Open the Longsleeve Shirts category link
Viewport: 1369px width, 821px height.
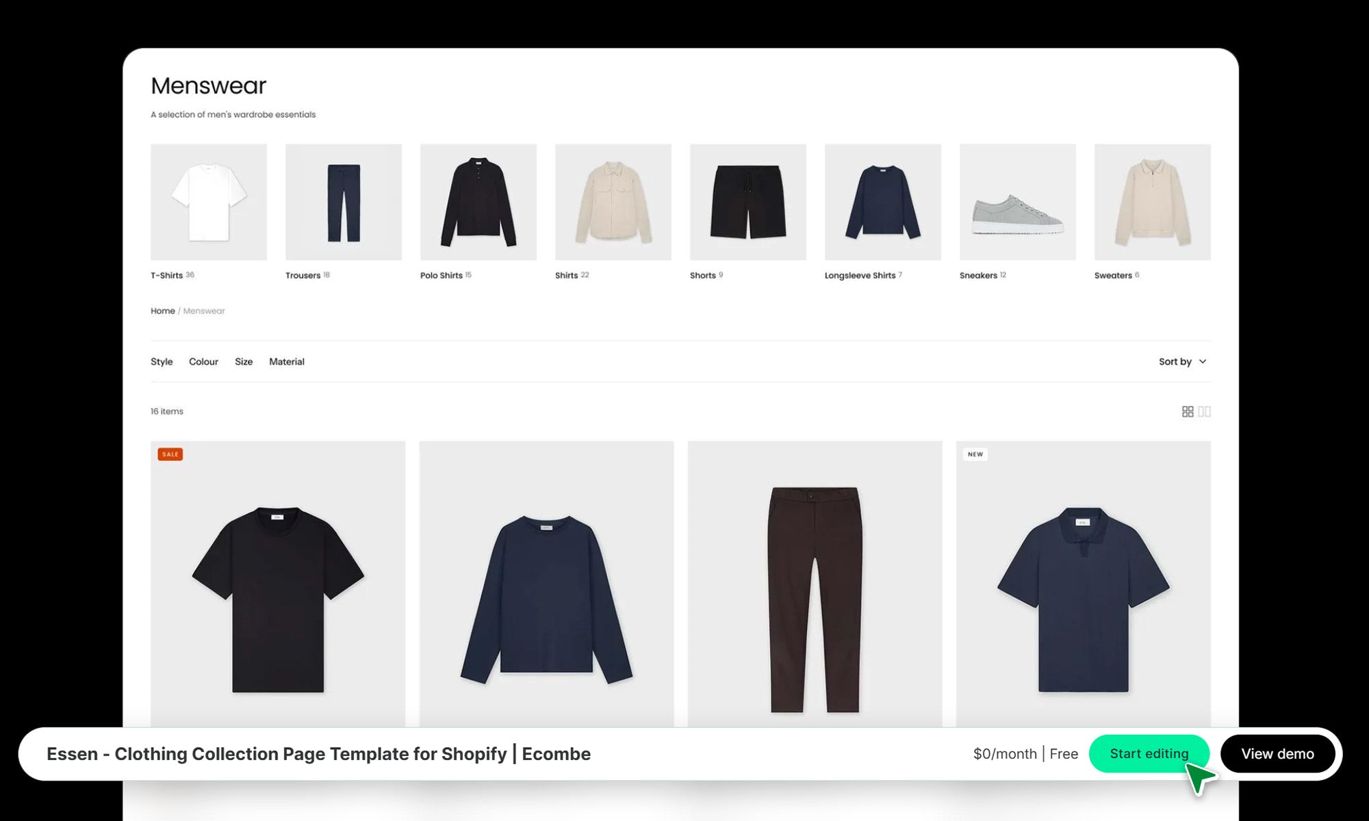tap(860, 275)
